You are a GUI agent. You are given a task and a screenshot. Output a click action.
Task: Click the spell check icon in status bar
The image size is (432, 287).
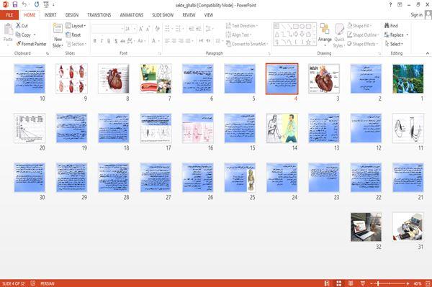coord(33,283)
